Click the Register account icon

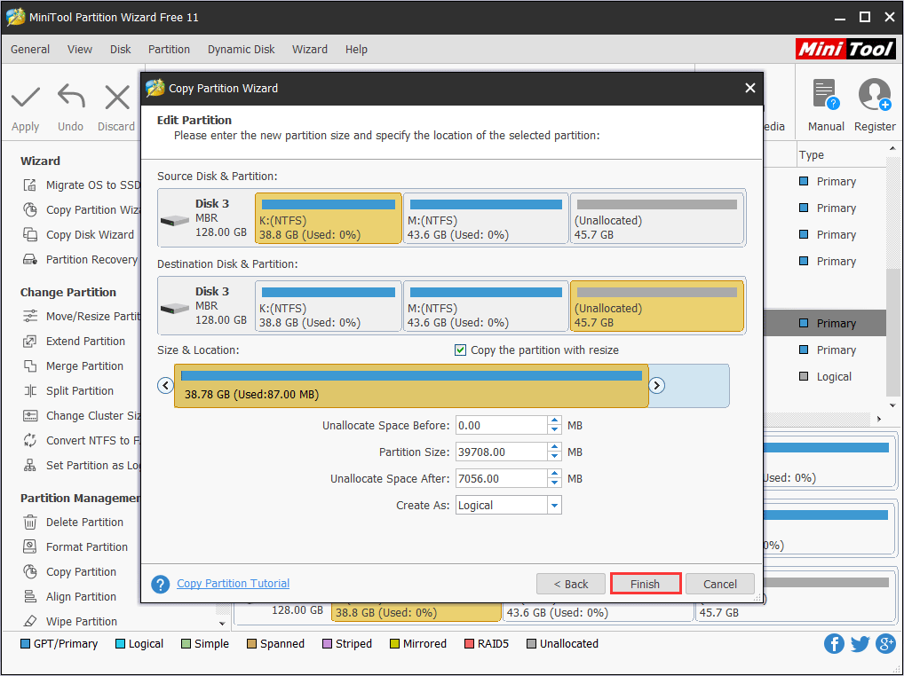pos(874,94)
